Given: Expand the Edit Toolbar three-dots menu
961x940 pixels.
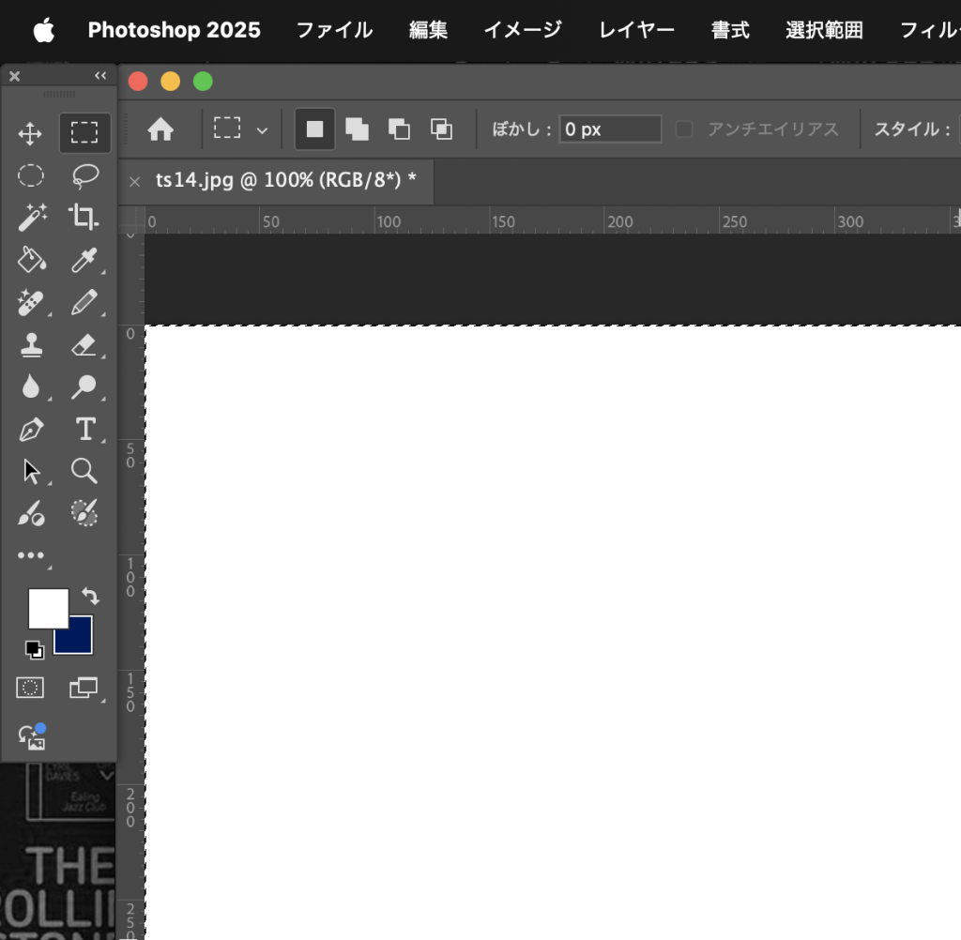Looking at the screenshot, I should [30, 555].
